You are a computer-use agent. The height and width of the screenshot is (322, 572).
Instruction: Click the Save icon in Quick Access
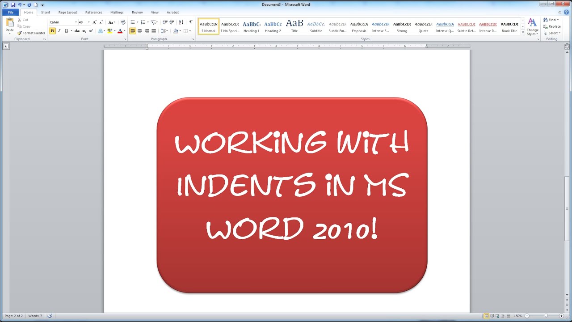(x=13, y=5)
